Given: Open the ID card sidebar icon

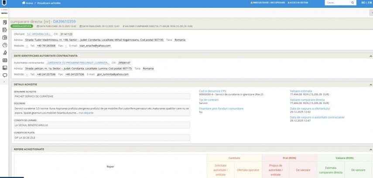Looking at the screenshot, I should tap(4, 60).
